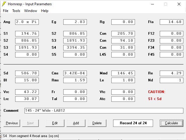
Task: Click the Add record button
Action: [x=76, y=123]
